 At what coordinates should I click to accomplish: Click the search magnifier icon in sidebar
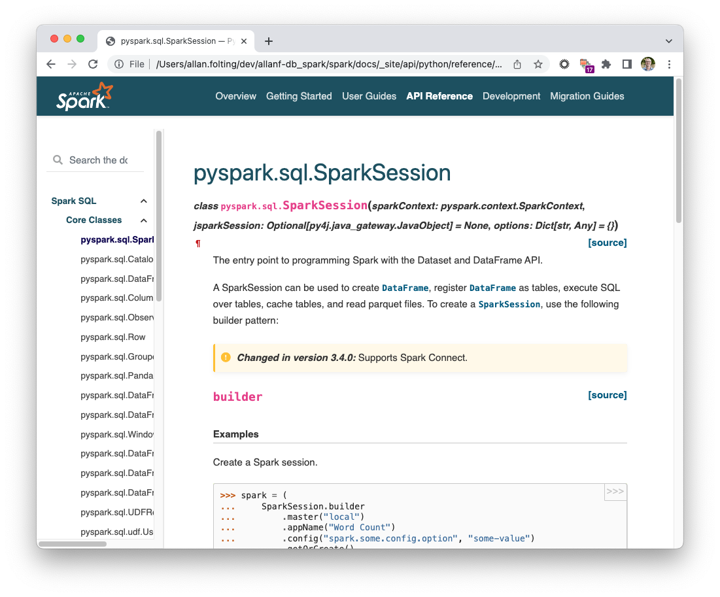click(x=58, y=160)
